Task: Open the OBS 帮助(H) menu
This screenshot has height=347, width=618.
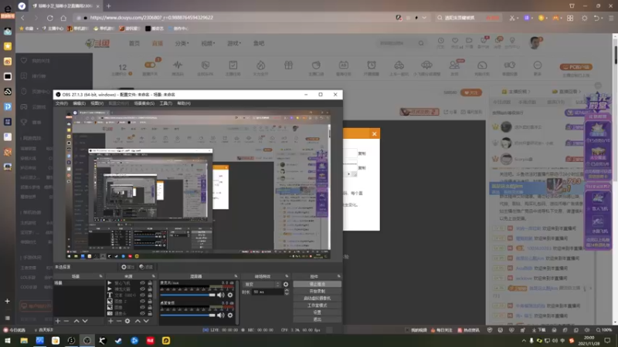Action: pyautogui.click(x=184, y=103)
